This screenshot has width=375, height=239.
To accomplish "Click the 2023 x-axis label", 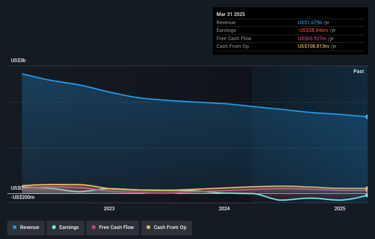I will pos(109,208).
